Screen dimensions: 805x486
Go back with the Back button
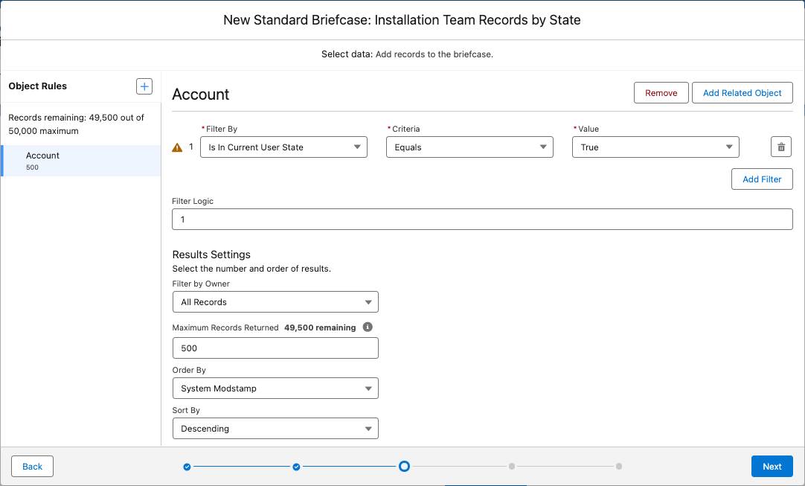coord(31,466)
